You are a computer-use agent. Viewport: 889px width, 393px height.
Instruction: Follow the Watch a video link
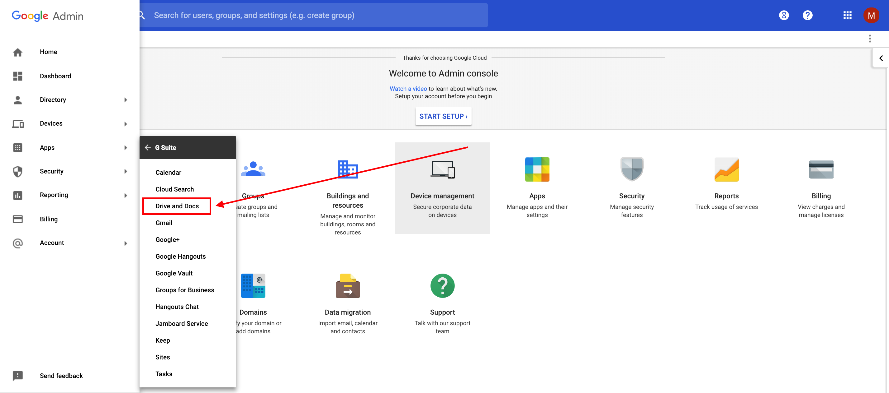408,89
